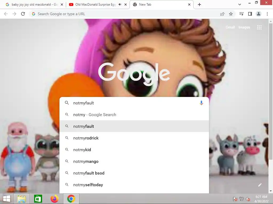The height and width of the screenshot is (204, 273).
Task: Click the vertical page scrollbar
Action: 271,91
